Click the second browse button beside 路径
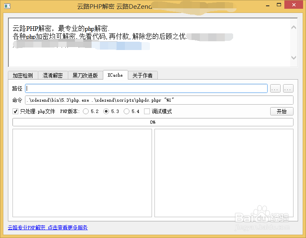306x238 pixels. tap(288, 88)
